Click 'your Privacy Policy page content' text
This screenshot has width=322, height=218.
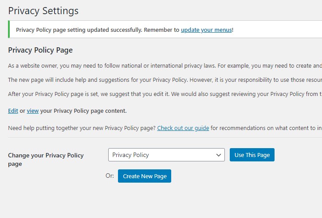(83, 111)
